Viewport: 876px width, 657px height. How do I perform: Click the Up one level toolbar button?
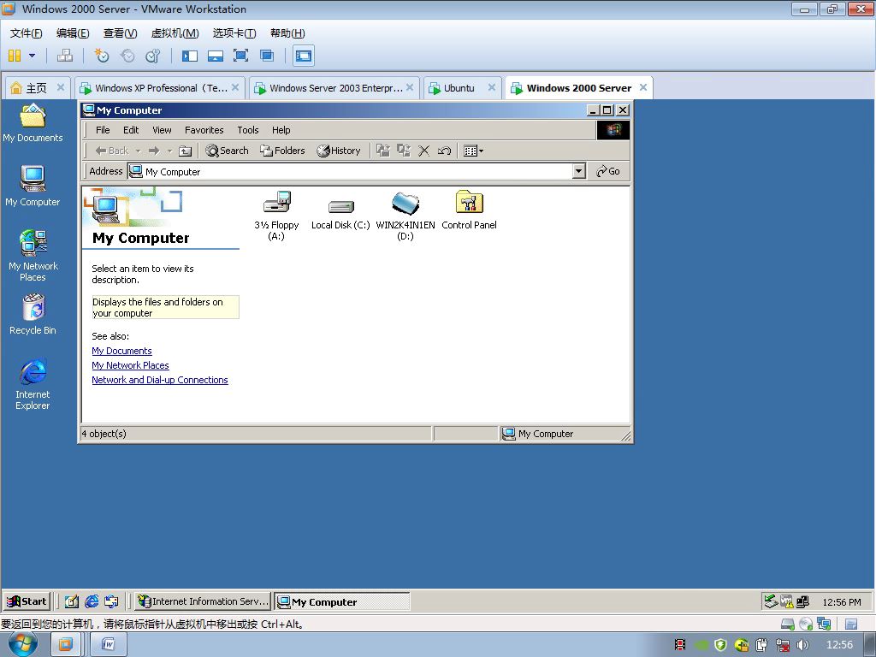click(185, 151)
